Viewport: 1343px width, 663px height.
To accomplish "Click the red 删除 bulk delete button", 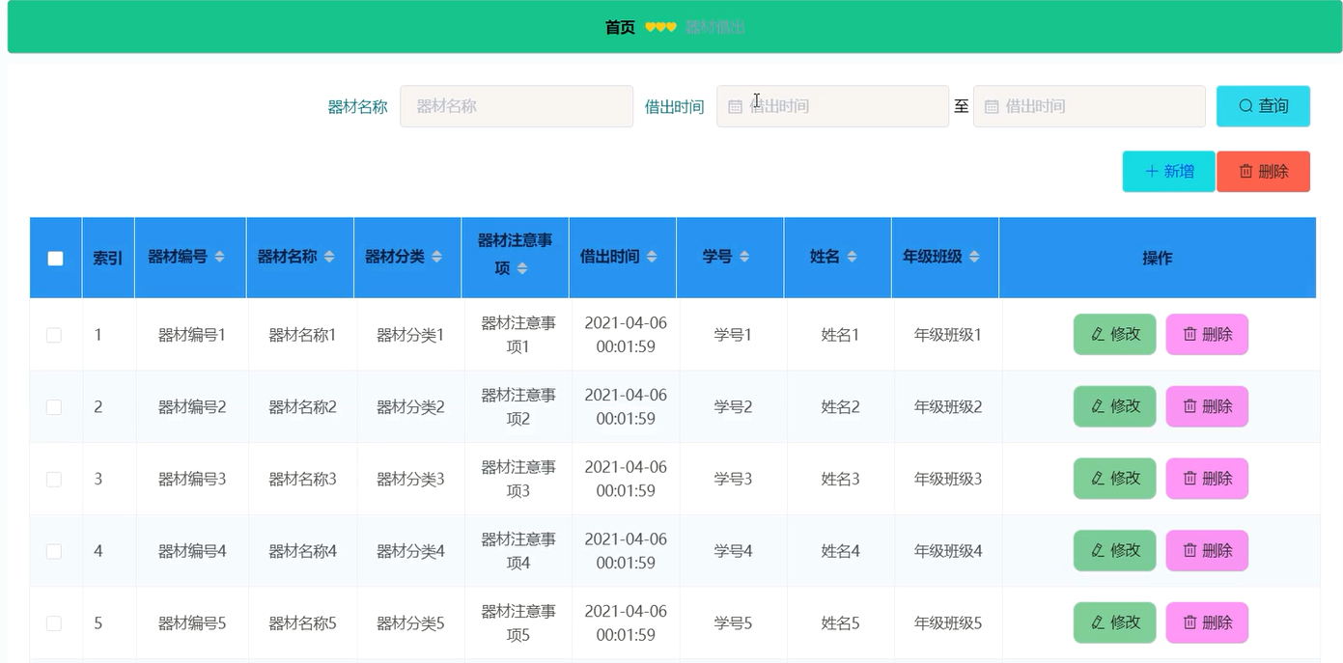I will (x=1263, y=172).
